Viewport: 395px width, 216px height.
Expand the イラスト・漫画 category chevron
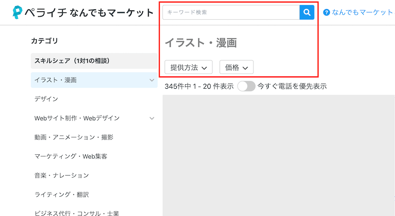click(x=152, y=80)
